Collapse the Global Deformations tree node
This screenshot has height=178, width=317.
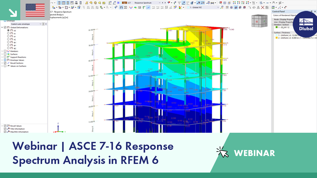click(2, 27)
